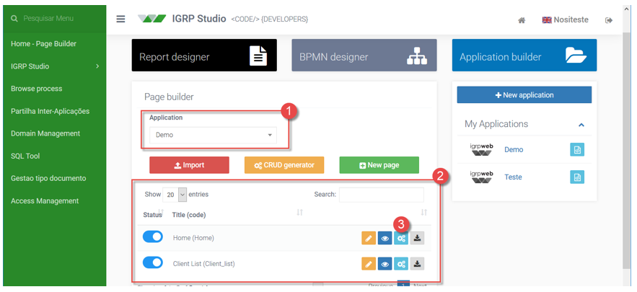The width and height of the screenshot is (637, 292).
Task: Click the Client List (Client_list) row title
Action: pos(203,264)
